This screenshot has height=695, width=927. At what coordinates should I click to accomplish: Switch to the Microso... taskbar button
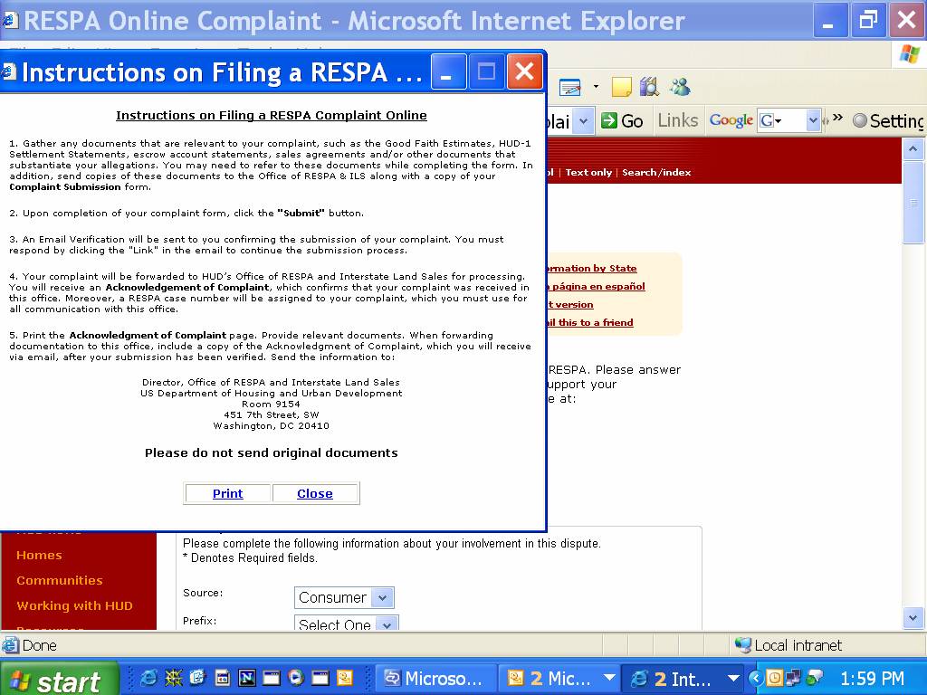(x=435, y=679)
